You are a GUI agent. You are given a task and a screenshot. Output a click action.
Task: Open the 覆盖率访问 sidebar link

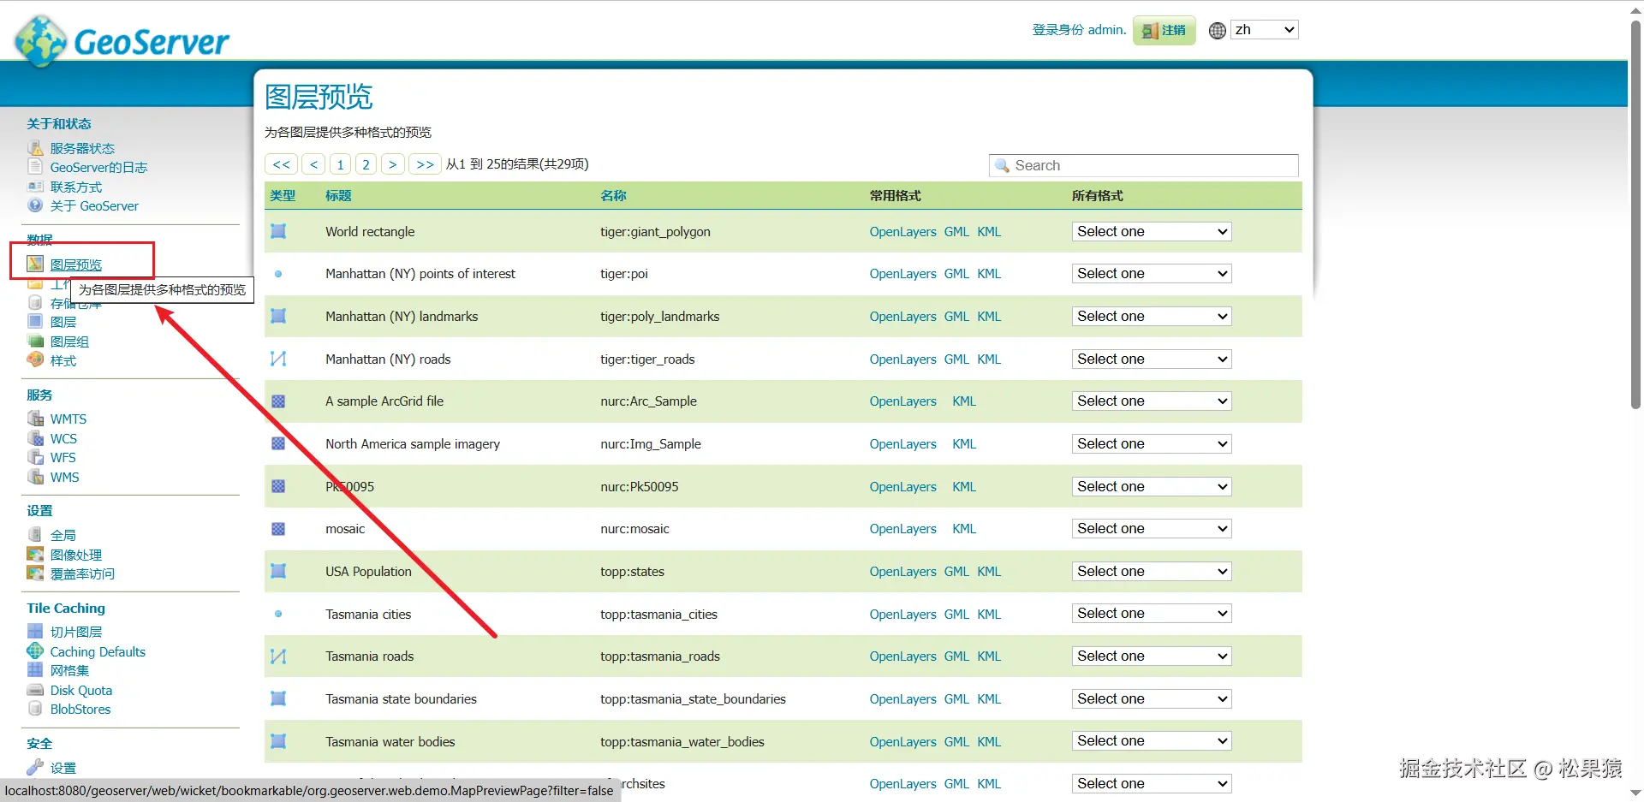click(x=82, y=573)
